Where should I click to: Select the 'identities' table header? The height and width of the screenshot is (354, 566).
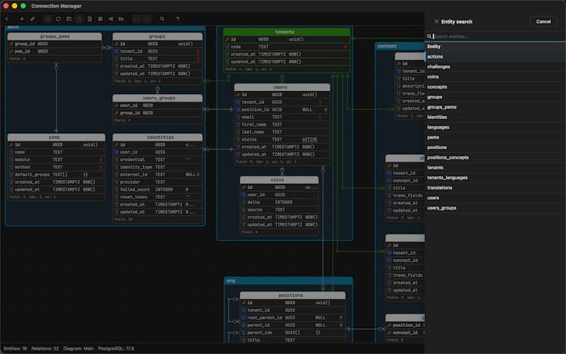(160, 137)
